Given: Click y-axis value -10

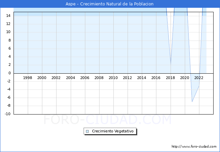Looking at the screenshot, I should 8,114.
